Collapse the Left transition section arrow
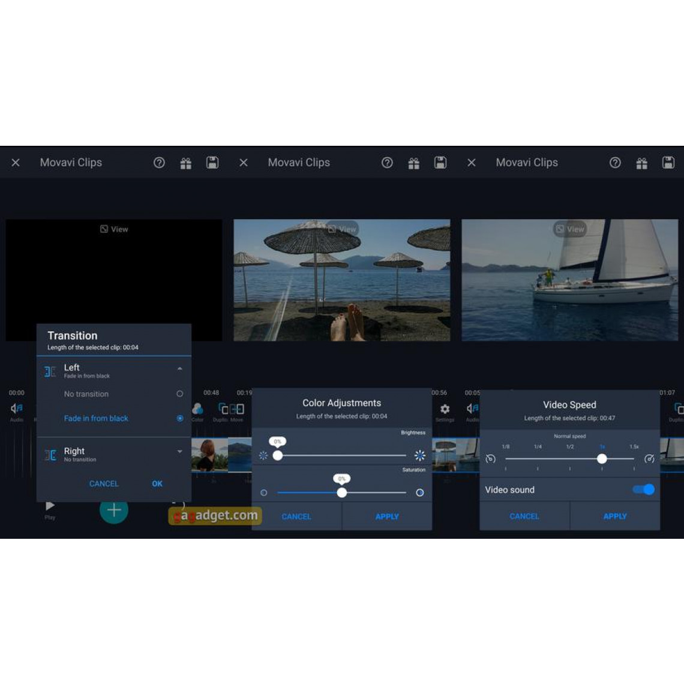 click(180, 368)
